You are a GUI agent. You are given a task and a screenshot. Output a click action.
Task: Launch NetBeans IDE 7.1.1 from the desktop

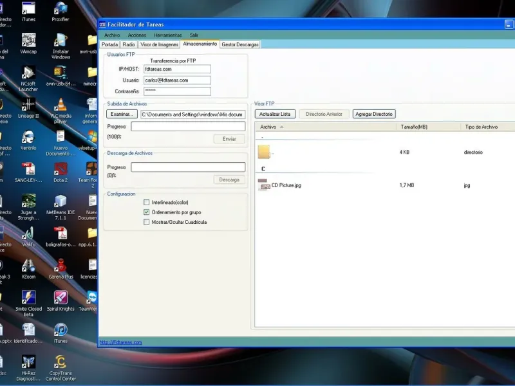[x=61, y=200]
